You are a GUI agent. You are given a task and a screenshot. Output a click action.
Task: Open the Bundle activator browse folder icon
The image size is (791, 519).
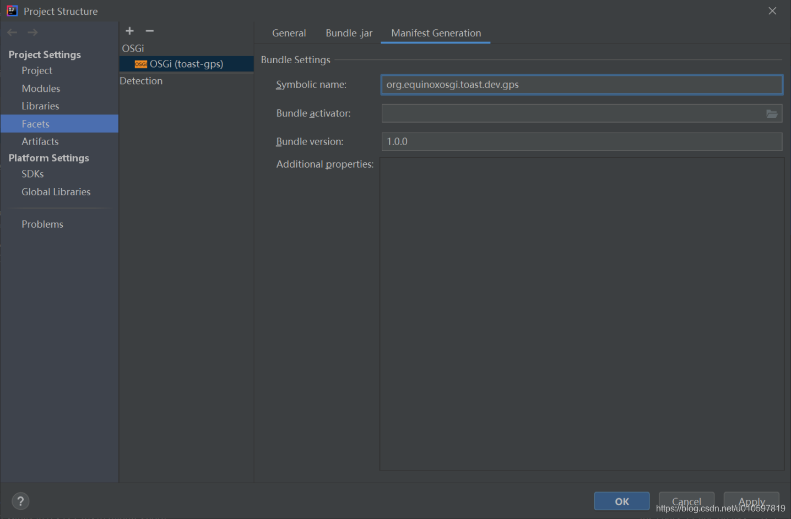(x=772, y=114)
